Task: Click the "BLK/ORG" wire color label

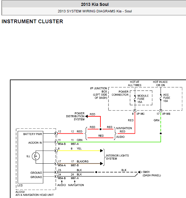Action: [x=83, y=161]
